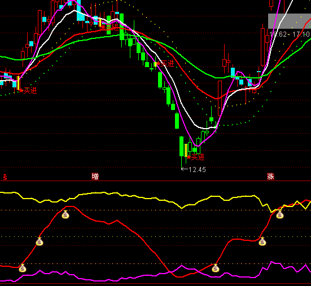Select money bag where red line meets yellow line
The width and height of the screenshot is (311, 286).
[279, 214]
